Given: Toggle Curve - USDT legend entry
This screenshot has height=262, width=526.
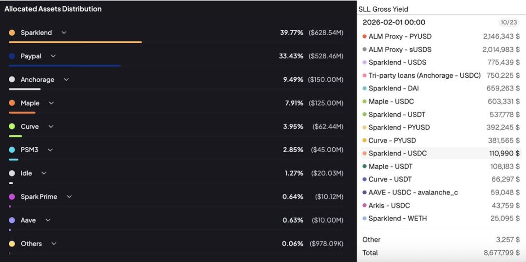Looking at the screenshot, I should pos(390,179).
